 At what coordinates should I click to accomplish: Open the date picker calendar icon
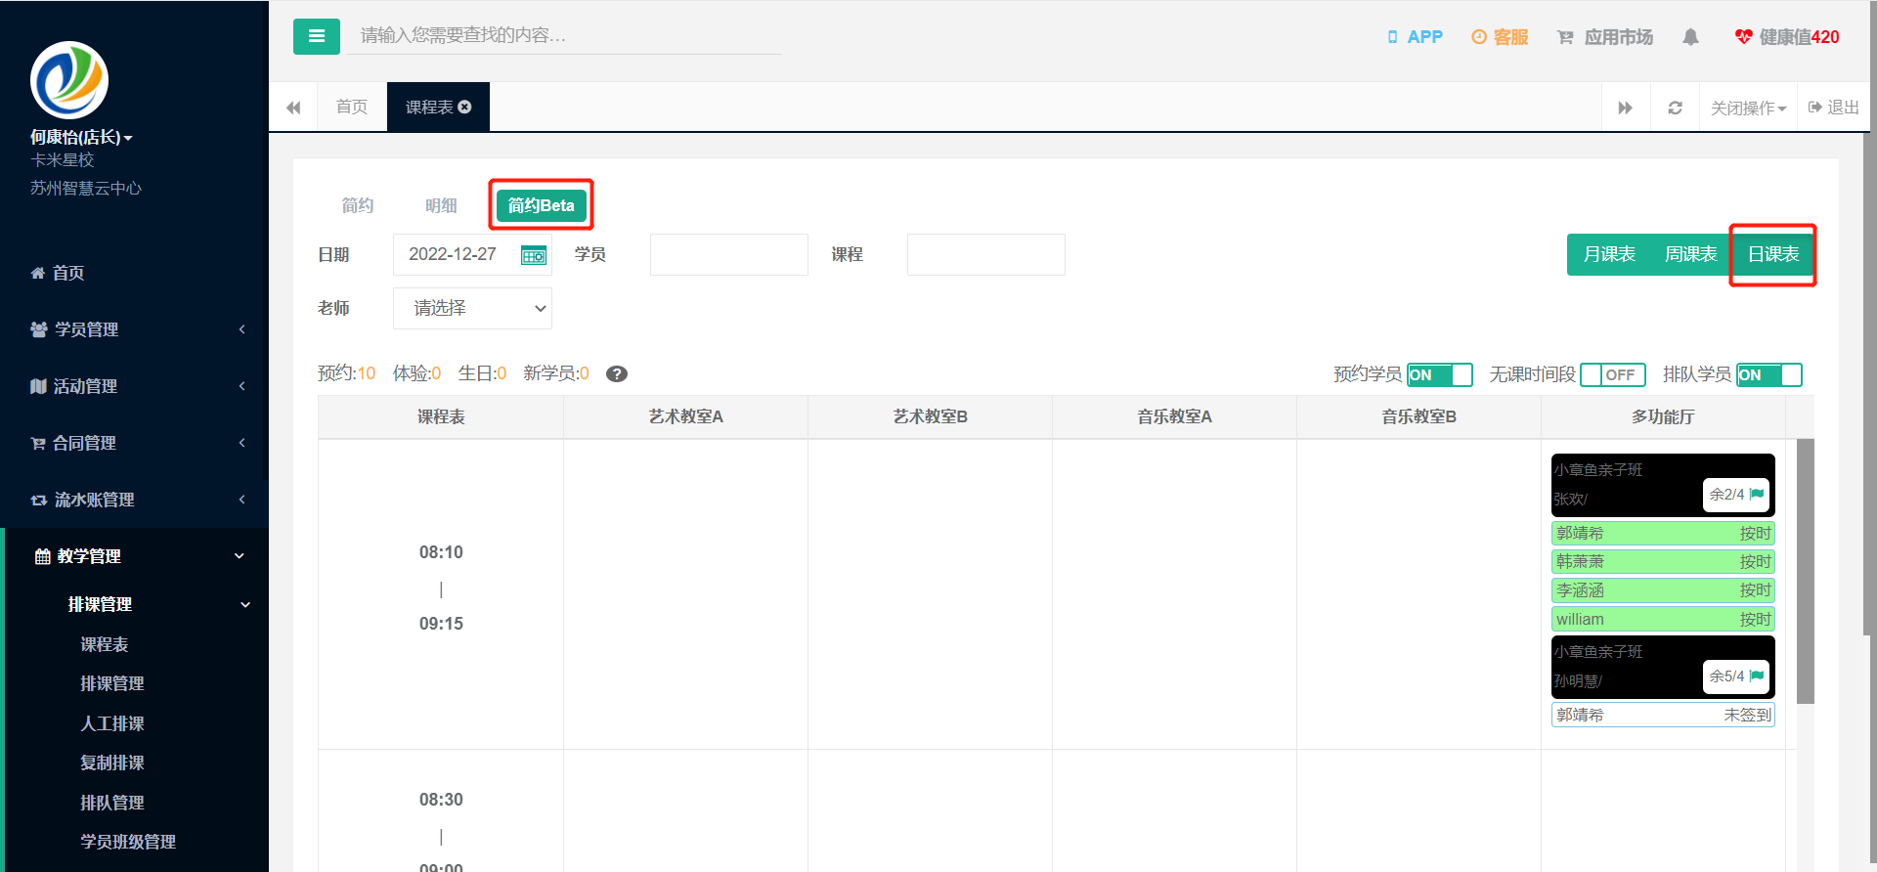(x=534, y=255)
